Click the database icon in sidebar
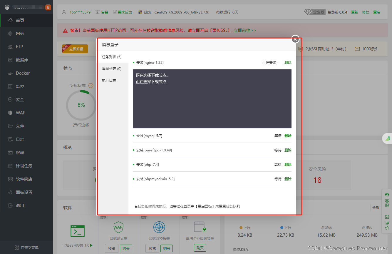Image resolution: width=392 pixels, height=254 pixels. click(x=11, y=60)
